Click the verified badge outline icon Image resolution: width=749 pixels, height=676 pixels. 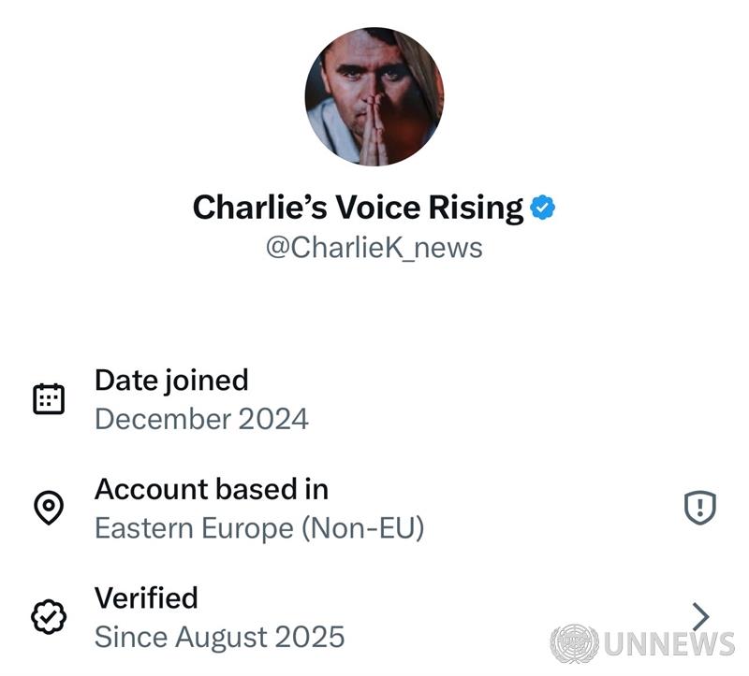click(49, 617)
